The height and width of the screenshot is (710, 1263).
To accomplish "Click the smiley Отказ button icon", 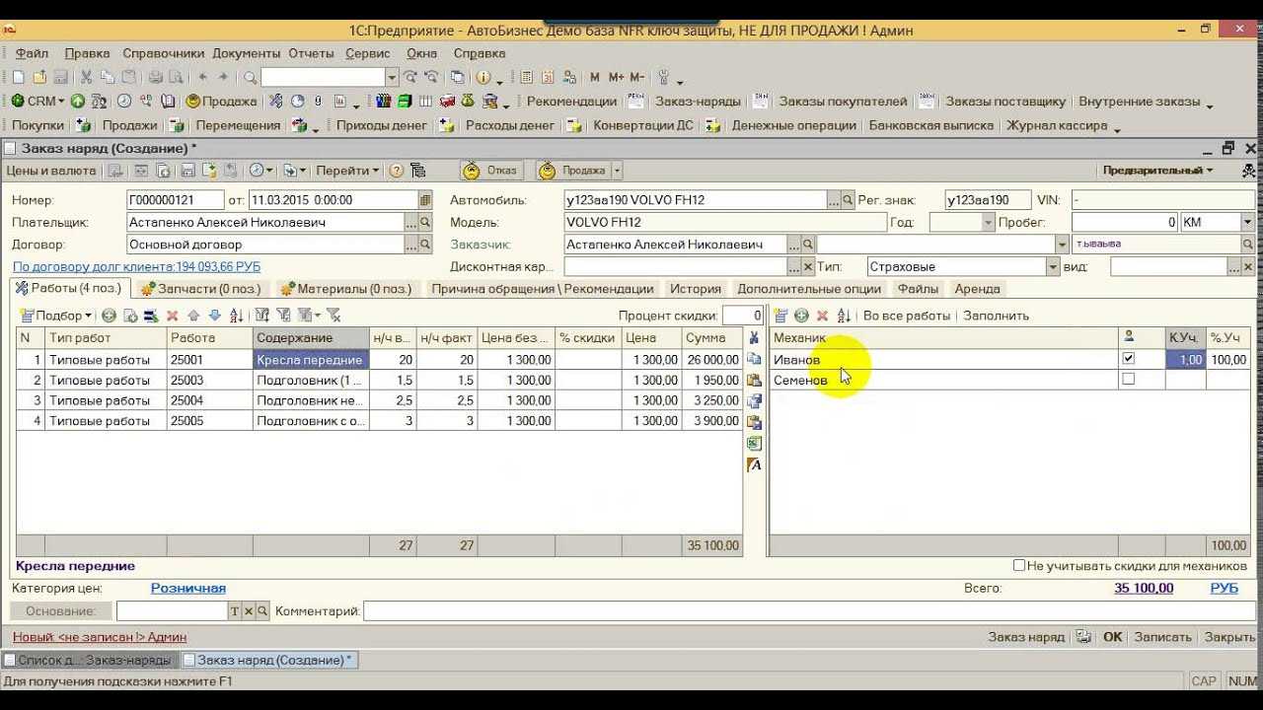I will [472, 171].
